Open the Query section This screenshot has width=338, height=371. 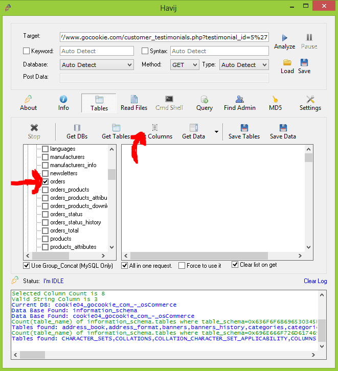(204, 103)
